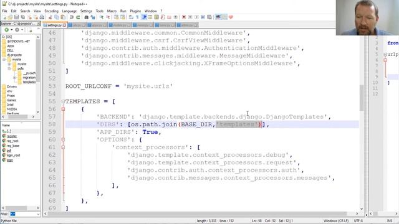This screenshot has height=224, width=399.
Task: Click the green Redo toolbar icon
Action: click(78, 17)
